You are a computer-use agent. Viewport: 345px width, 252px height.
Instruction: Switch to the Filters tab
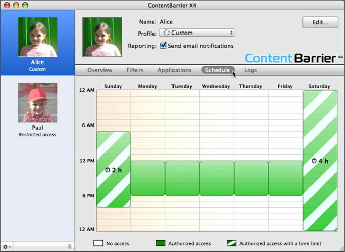(135, 70)
